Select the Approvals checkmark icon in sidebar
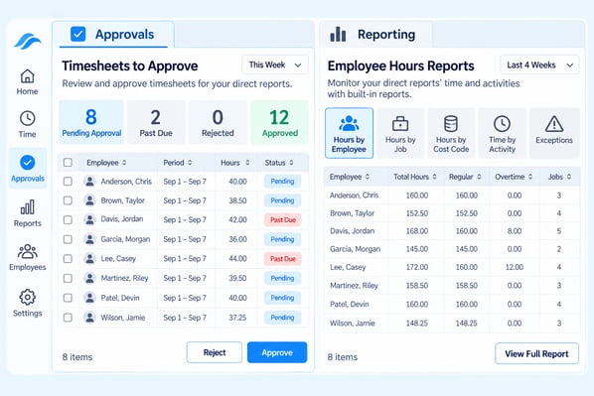 [27, 163]
